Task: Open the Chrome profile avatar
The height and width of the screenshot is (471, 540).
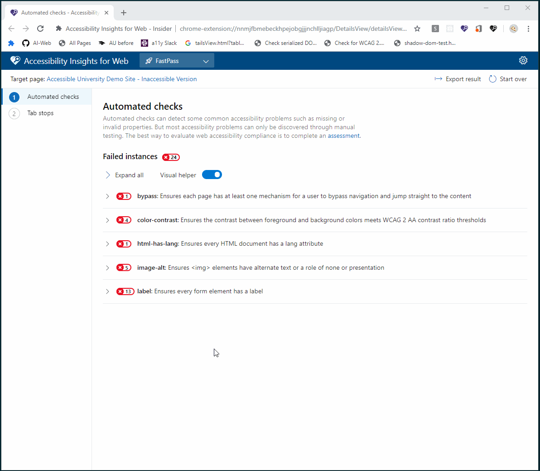Action: click(513, 29)
